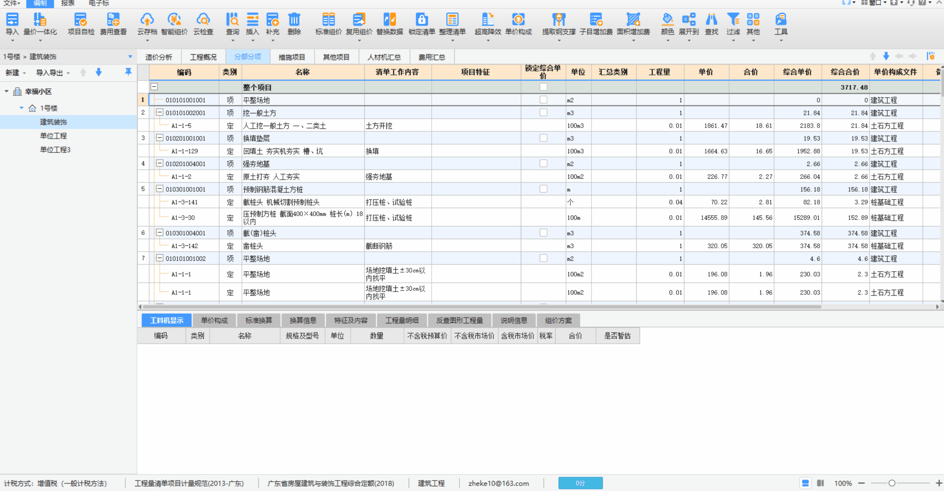Open the 费用查看 tool
The width and height of the screenshot is (944, 491).
click(113, 20)
